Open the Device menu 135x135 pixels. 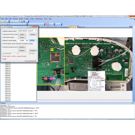pyautogui.click(x=21, y=19)
